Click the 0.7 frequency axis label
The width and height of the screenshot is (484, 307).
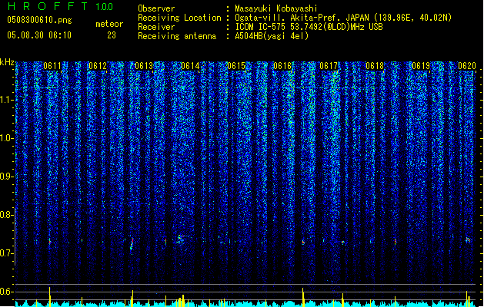(x=7, y=253)
